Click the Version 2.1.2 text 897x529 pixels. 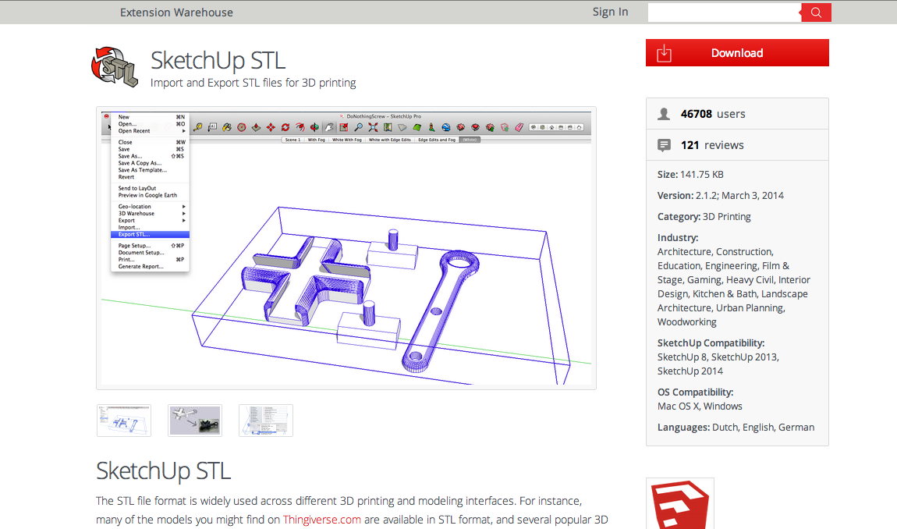720,196
